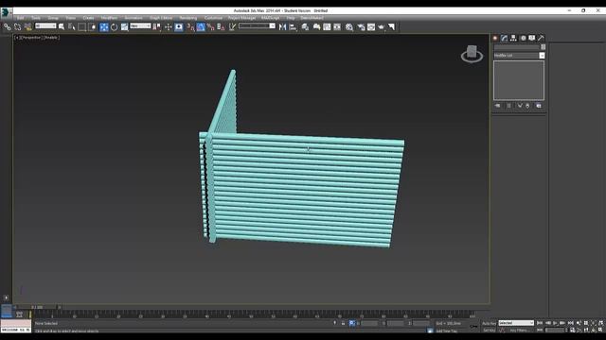Click the Auto Key button
This screenshot has height=340, width=606.
(x=490, y=323)
